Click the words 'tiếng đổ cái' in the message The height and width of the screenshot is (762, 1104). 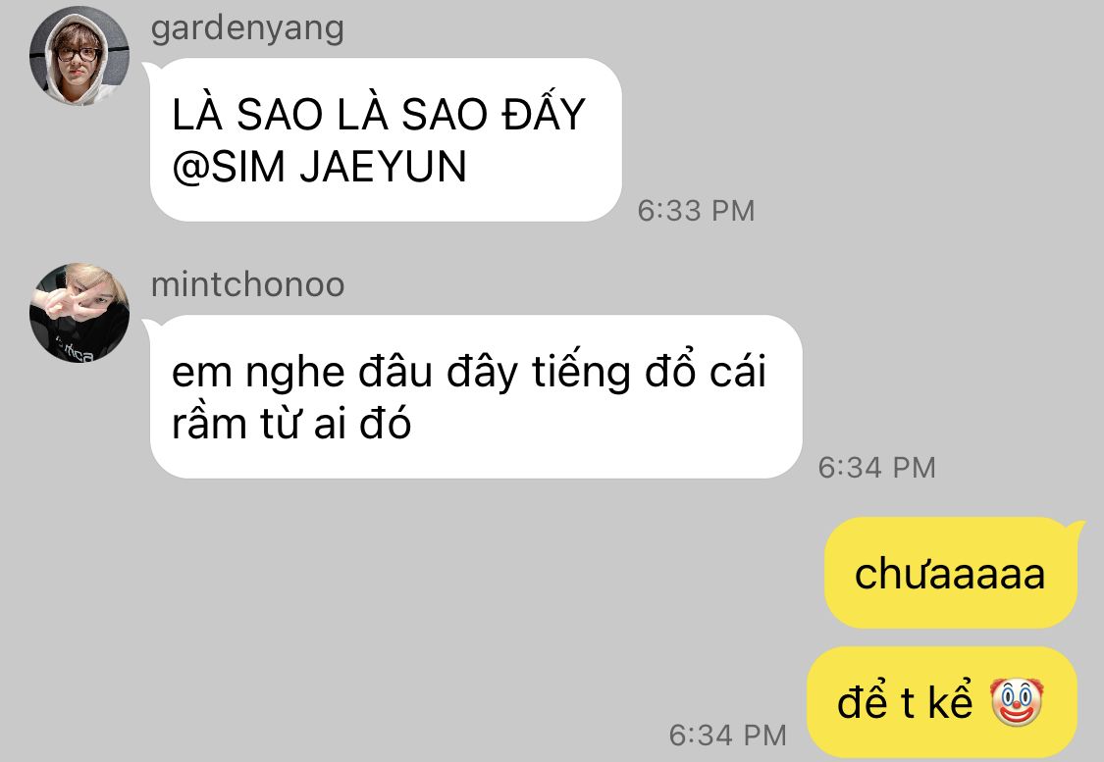(649, 373)
